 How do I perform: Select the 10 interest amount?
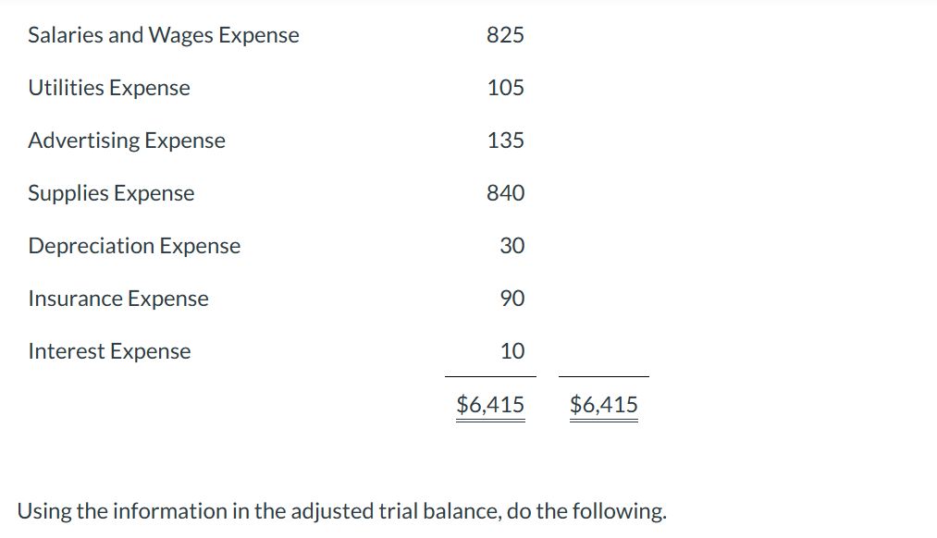(512, 351)
